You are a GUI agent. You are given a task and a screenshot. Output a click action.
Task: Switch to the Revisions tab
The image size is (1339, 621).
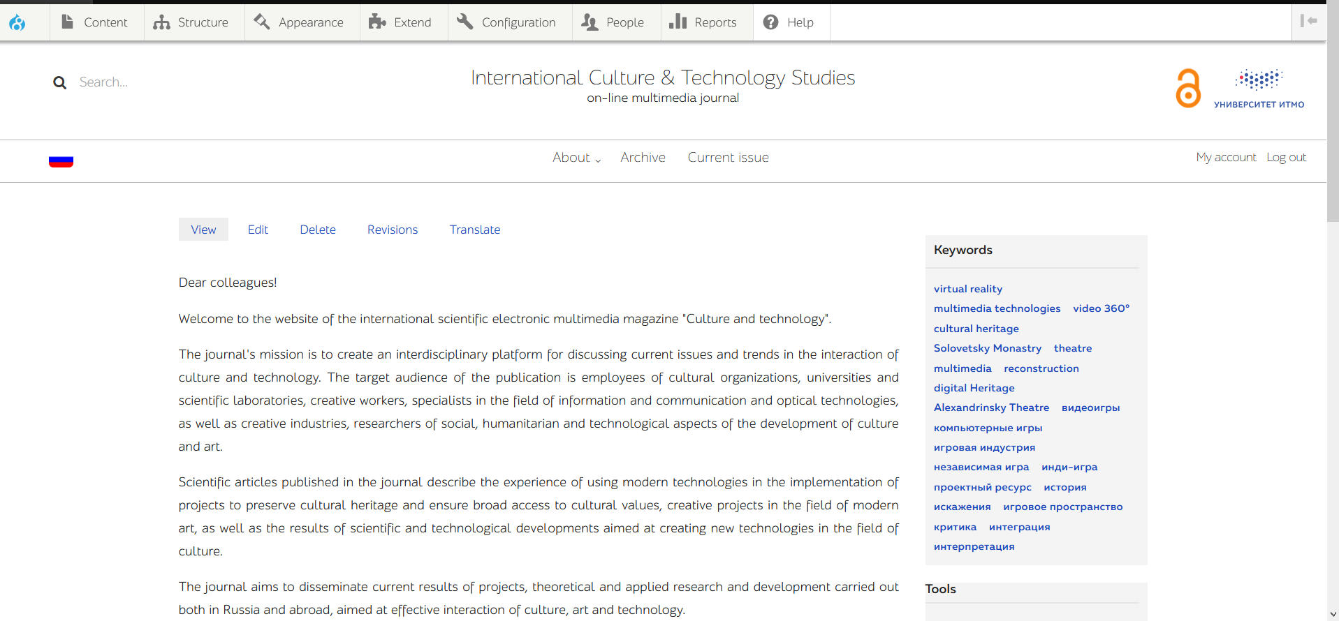tap(392, 230)
